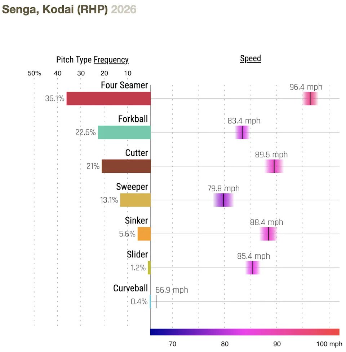Select the yellow Sweeper frequency bar

pos(136,200)
